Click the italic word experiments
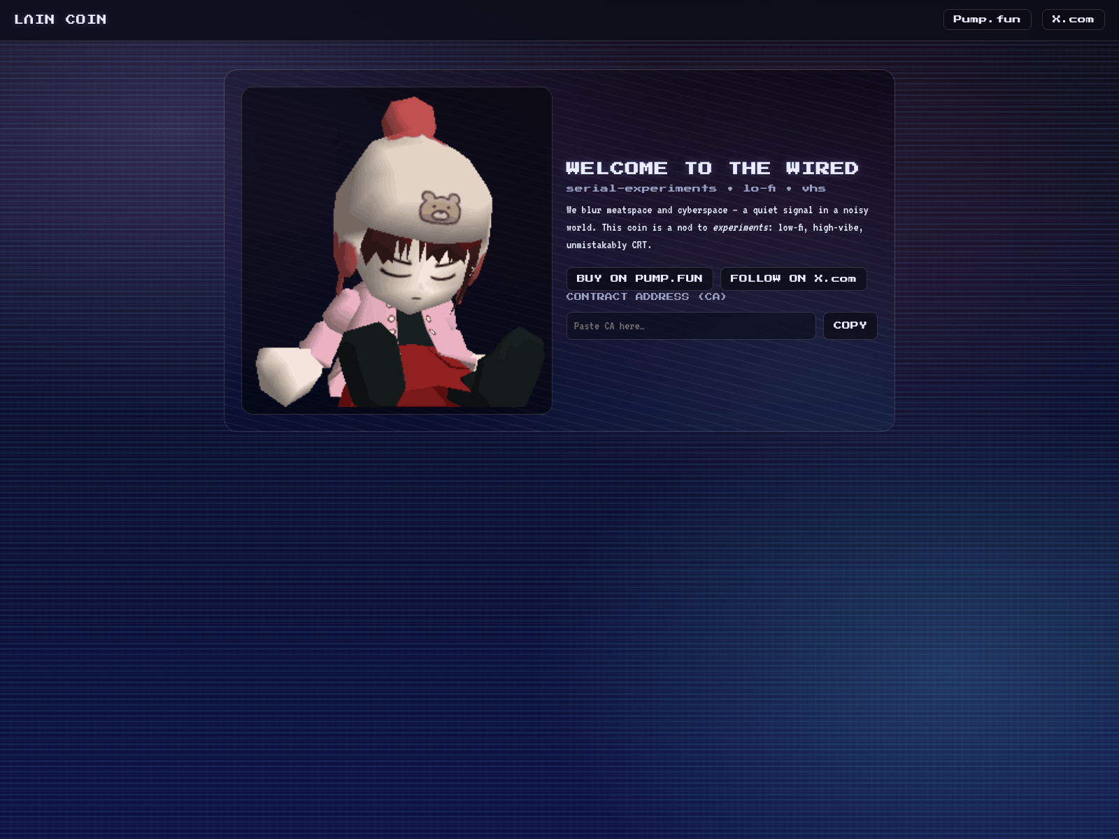 click(x=741, y=228)
